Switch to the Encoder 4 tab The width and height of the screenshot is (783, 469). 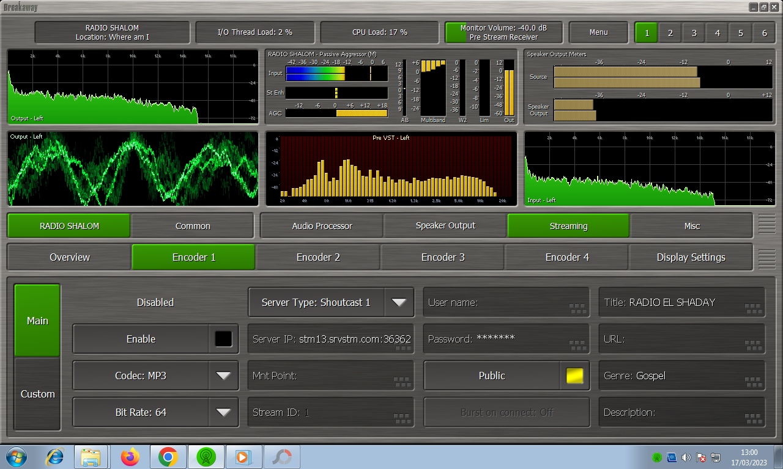[567, 257]
